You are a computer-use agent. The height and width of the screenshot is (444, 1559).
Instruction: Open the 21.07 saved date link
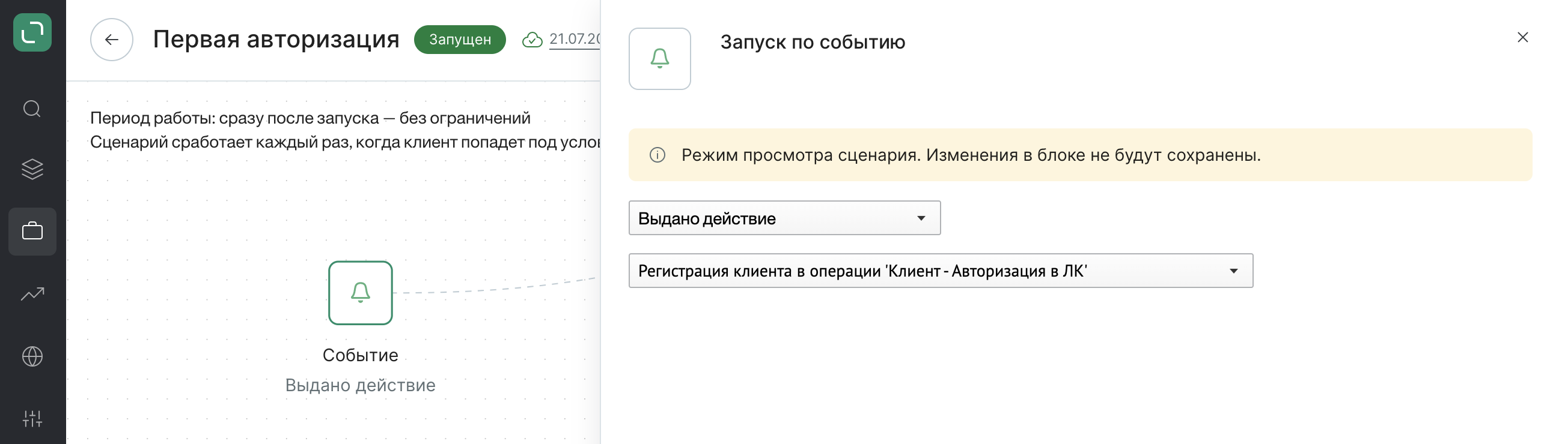(575, 39)
